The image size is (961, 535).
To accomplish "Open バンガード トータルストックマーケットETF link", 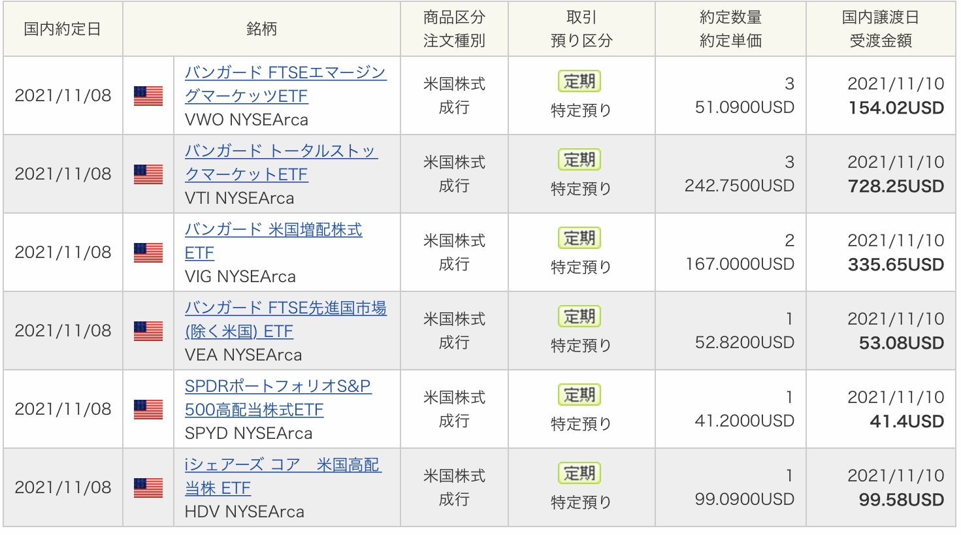I will [281, 163].
